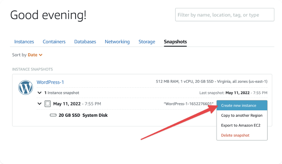
Task: Tick the checkbox for May 11, 2022 snapshot
Action: click(48, 104)
